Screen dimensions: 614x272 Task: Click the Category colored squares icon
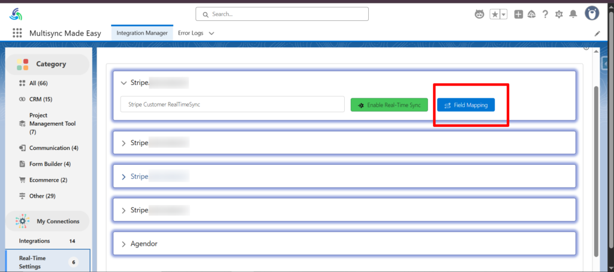coord(23,64)
